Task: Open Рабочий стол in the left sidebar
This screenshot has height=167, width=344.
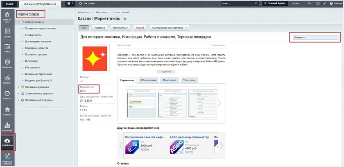Action: [x=7, y=17]
